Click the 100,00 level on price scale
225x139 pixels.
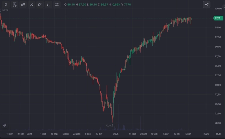(x=218, y=9)
